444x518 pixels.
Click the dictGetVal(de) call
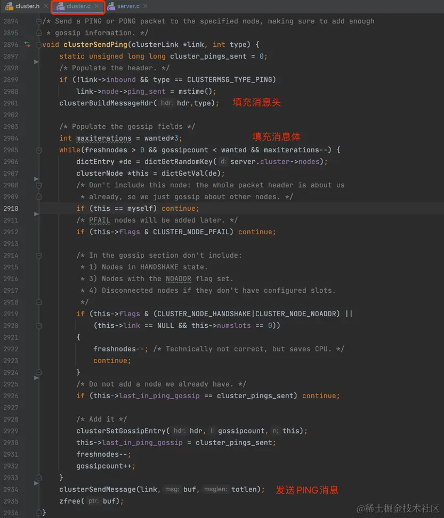pyautogui.click(x=191, y=173)
